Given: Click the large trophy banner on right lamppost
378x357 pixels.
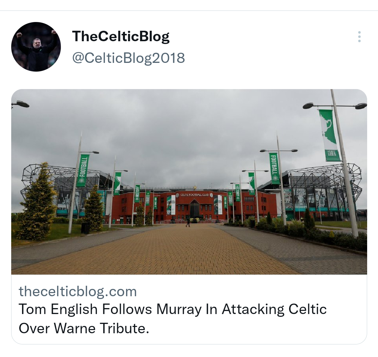Looking at the screenshot, I should pos(329,135).
